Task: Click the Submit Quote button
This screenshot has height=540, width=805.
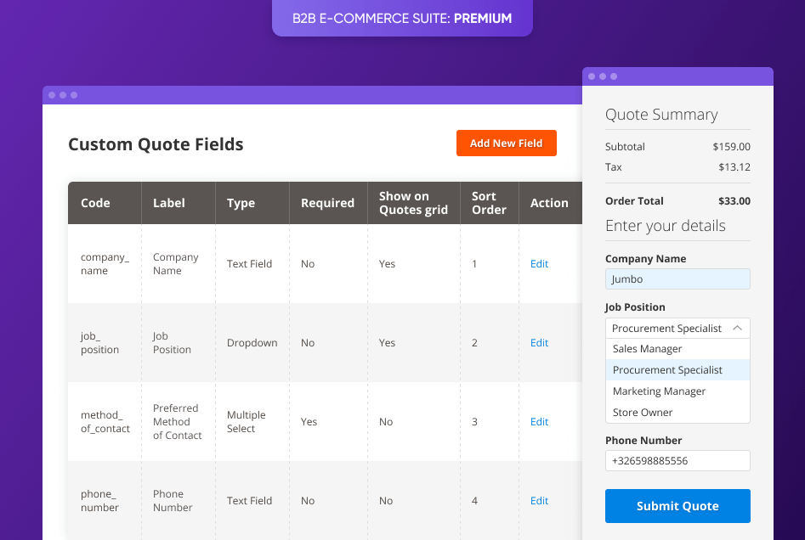Action: point(677,505)
